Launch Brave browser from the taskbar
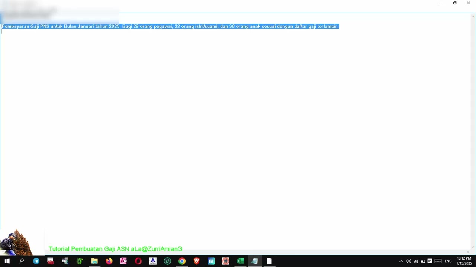Viewport: 476px width, 267px height. (x=196, y=261)
